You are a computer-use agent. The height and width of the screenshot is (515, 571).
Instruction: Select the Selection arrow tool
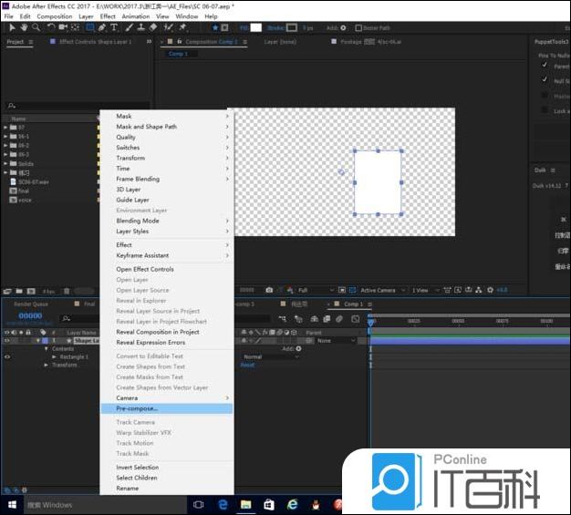[x=12, y=28]
